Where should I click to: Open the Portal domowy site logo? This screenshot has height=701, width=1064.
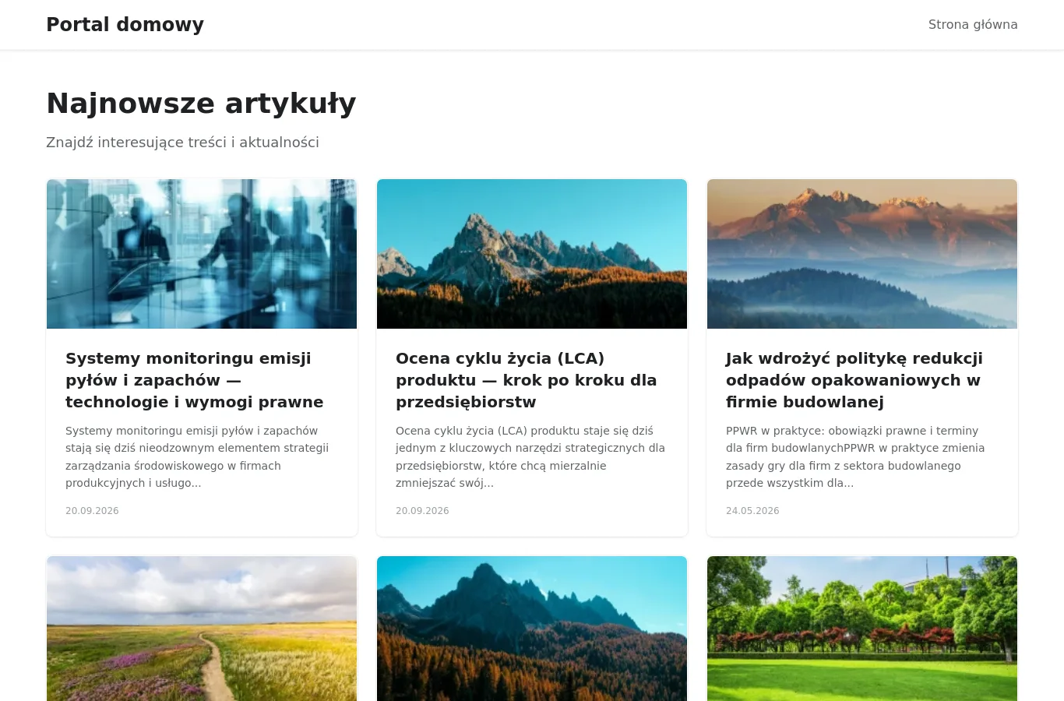[125, 24]
